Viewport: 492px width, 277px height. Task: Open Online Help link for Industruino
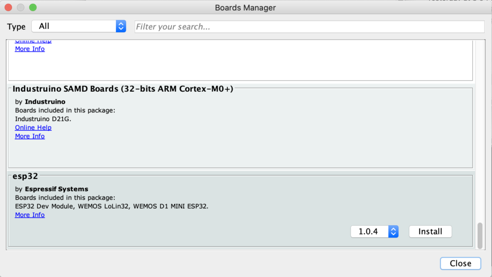33,128
